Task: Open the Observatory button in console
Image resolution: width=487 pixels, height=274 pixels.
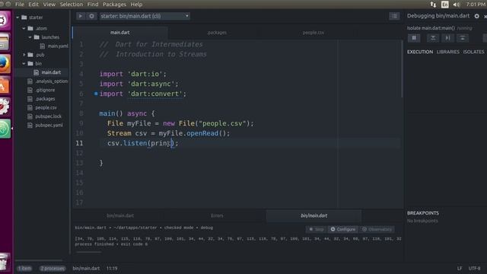Action: coord(377,229)
